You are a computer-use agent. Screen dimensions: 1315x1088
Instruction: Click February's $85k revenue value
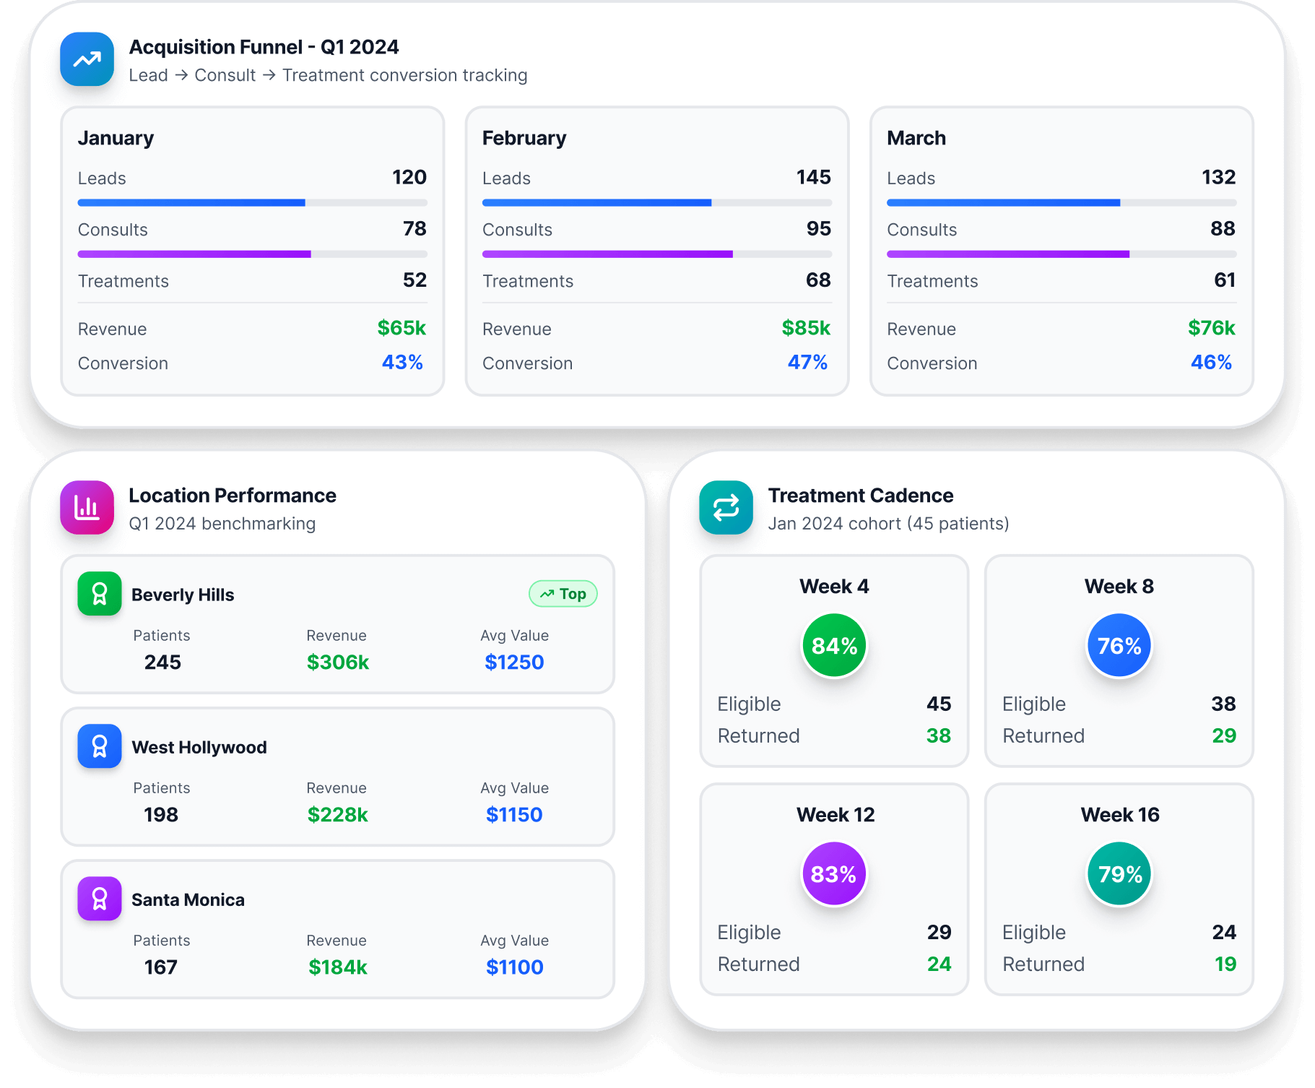(x=806, y=328)
